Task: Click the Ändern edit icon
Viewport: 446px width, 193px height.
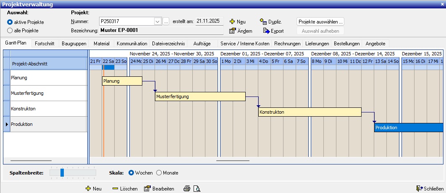Action: [x=232, y=31]
